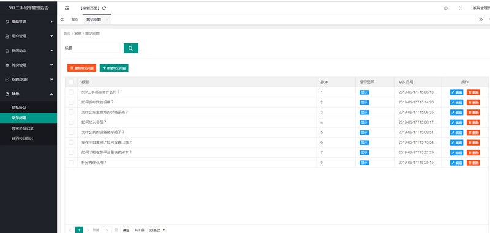Image resolution: width=490 pixels, height=233 pixels.
Task: Check the box for 积分有什么用？ row
Action: pos(71,163)
